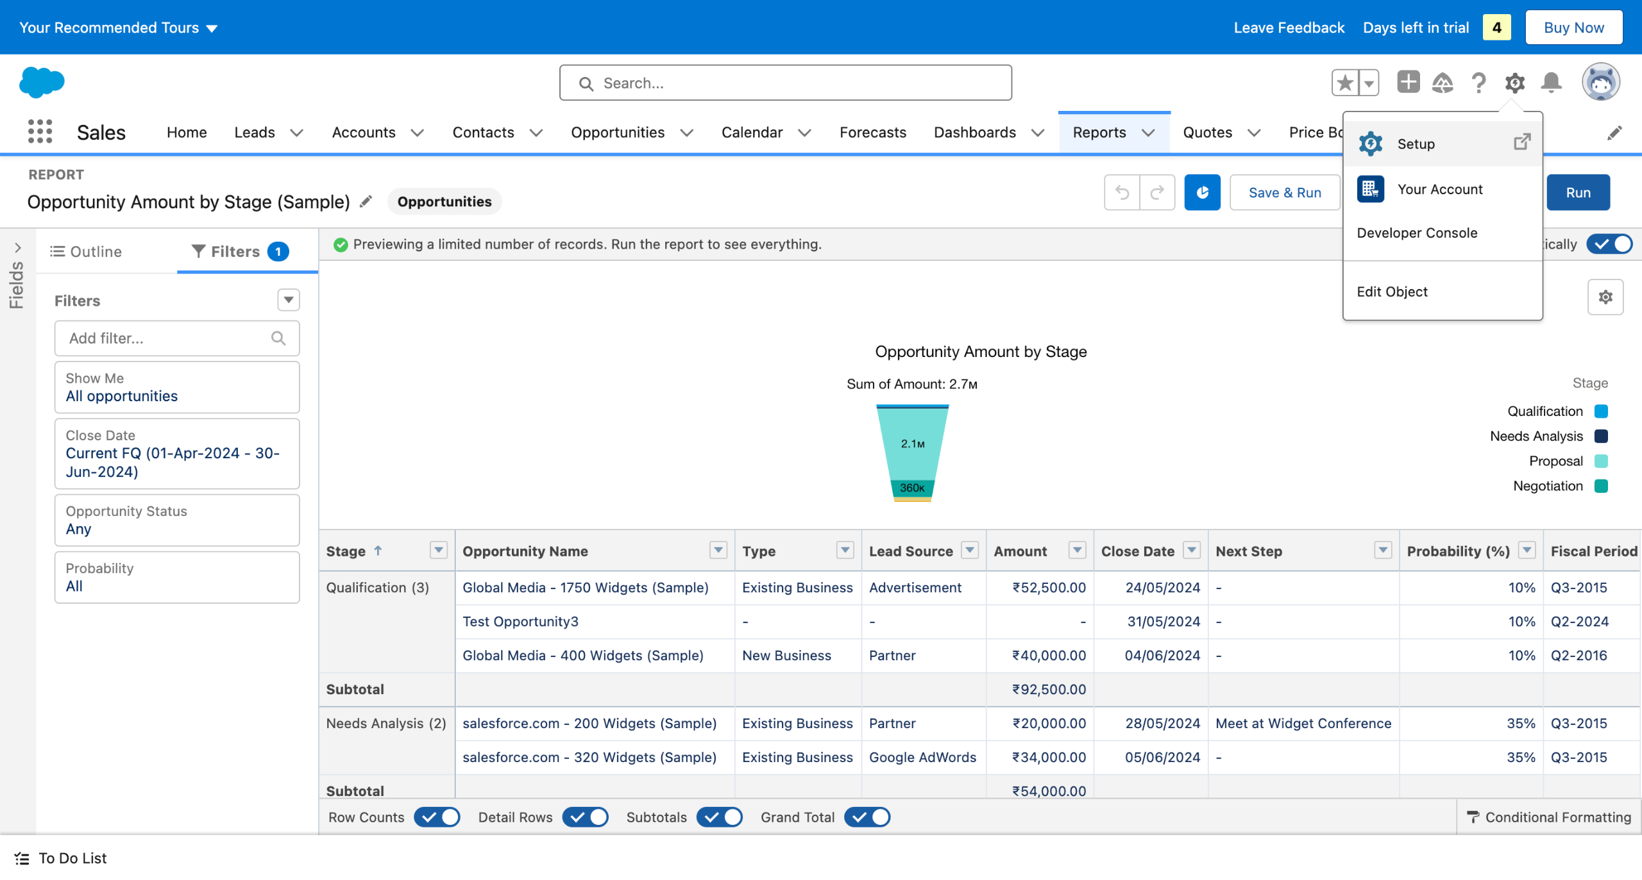Click the global Search field
Image resolution: width=1642 pixels, height=880 pixels.
786,83
